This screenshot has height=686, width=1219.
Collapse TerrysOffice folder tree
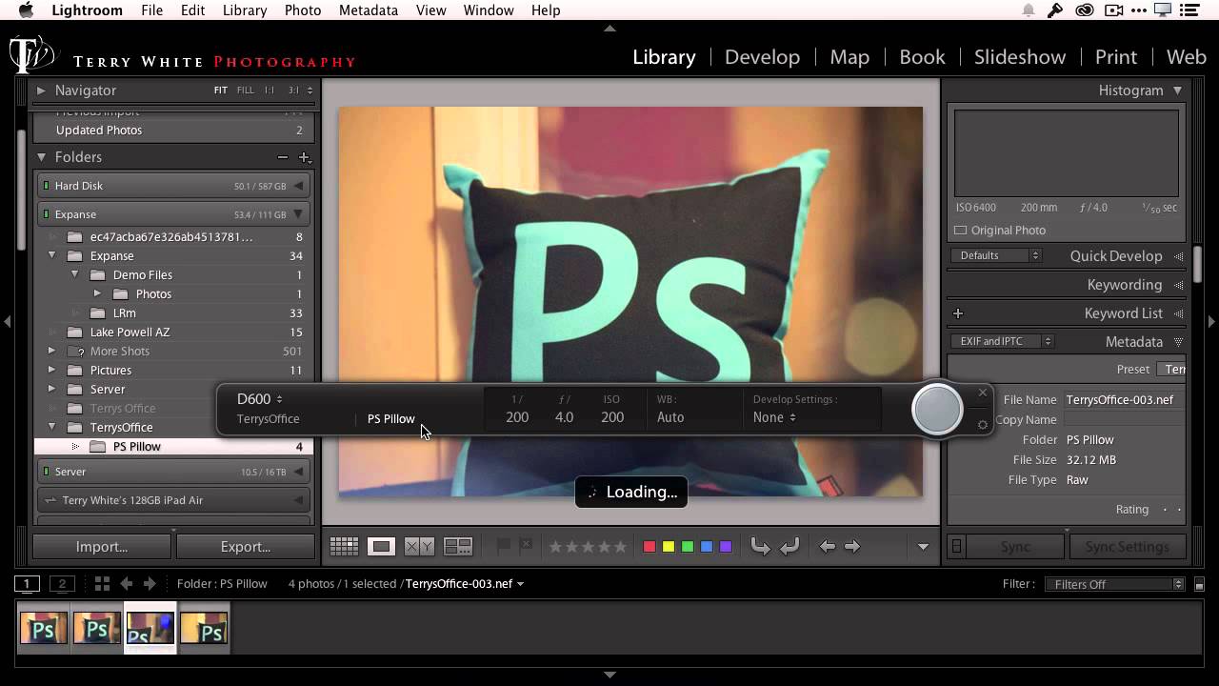52,427
